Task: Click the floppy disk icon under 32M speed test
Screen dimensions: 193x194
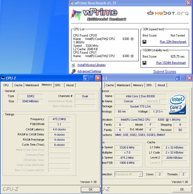Action: [144, 42]
